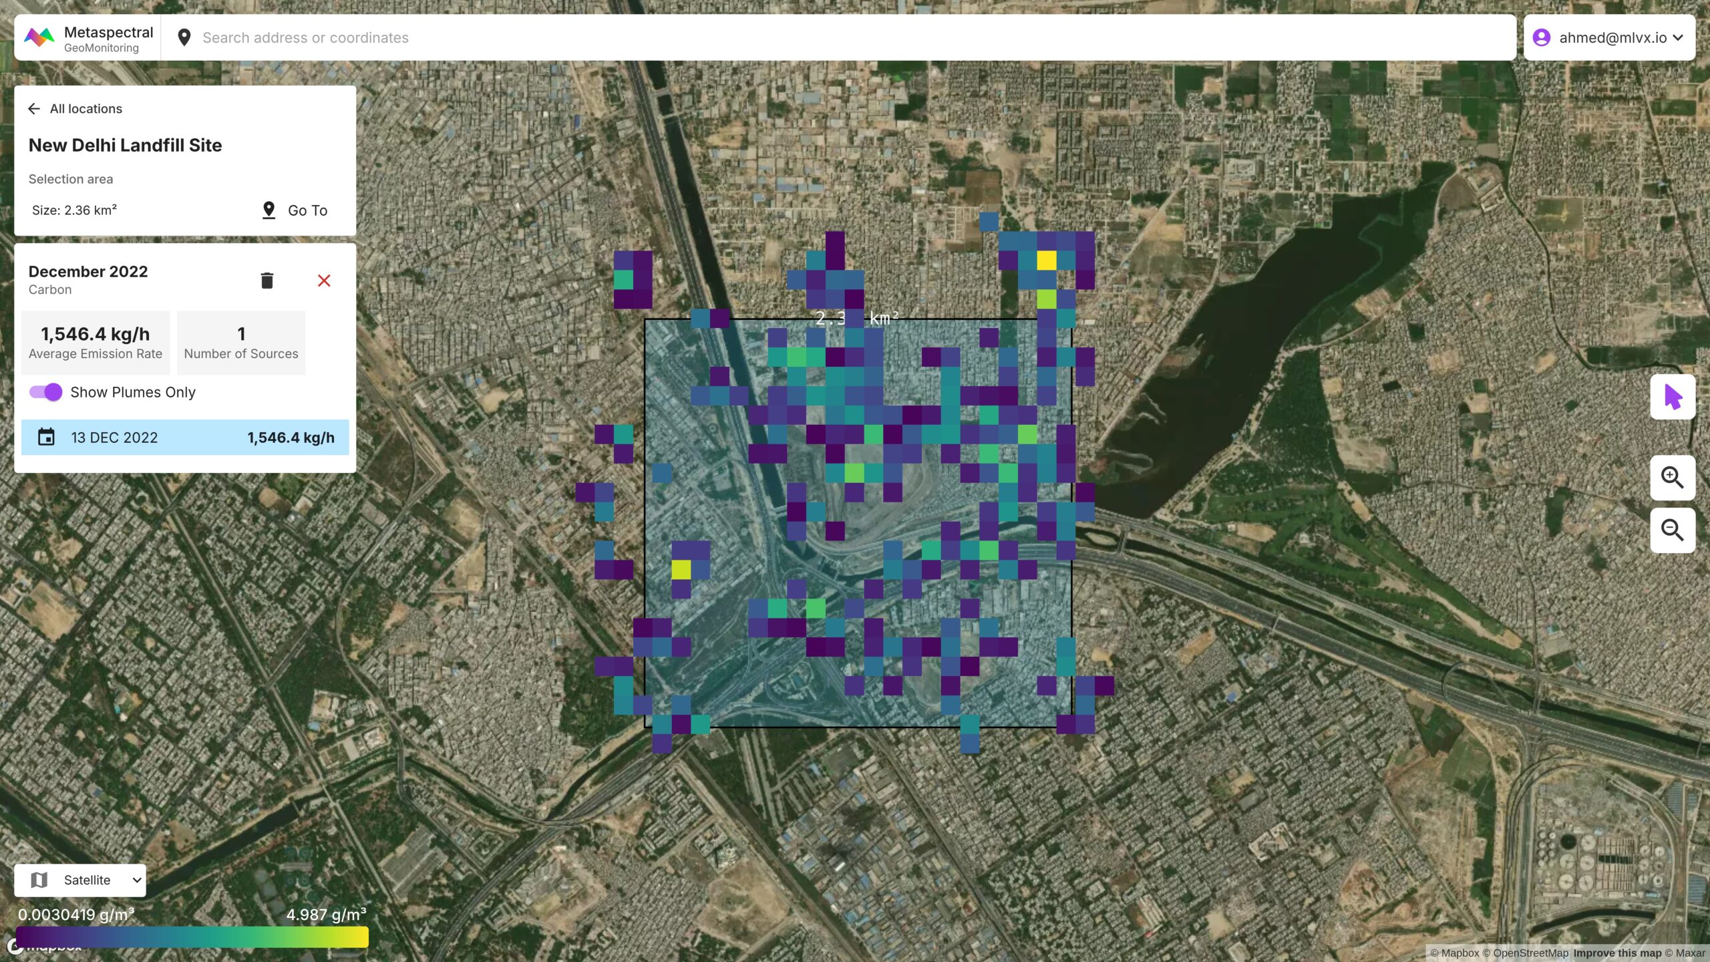1710x962 pixels.
Task: Click the Metaspectral logo icon
Action: pos(39,37)
